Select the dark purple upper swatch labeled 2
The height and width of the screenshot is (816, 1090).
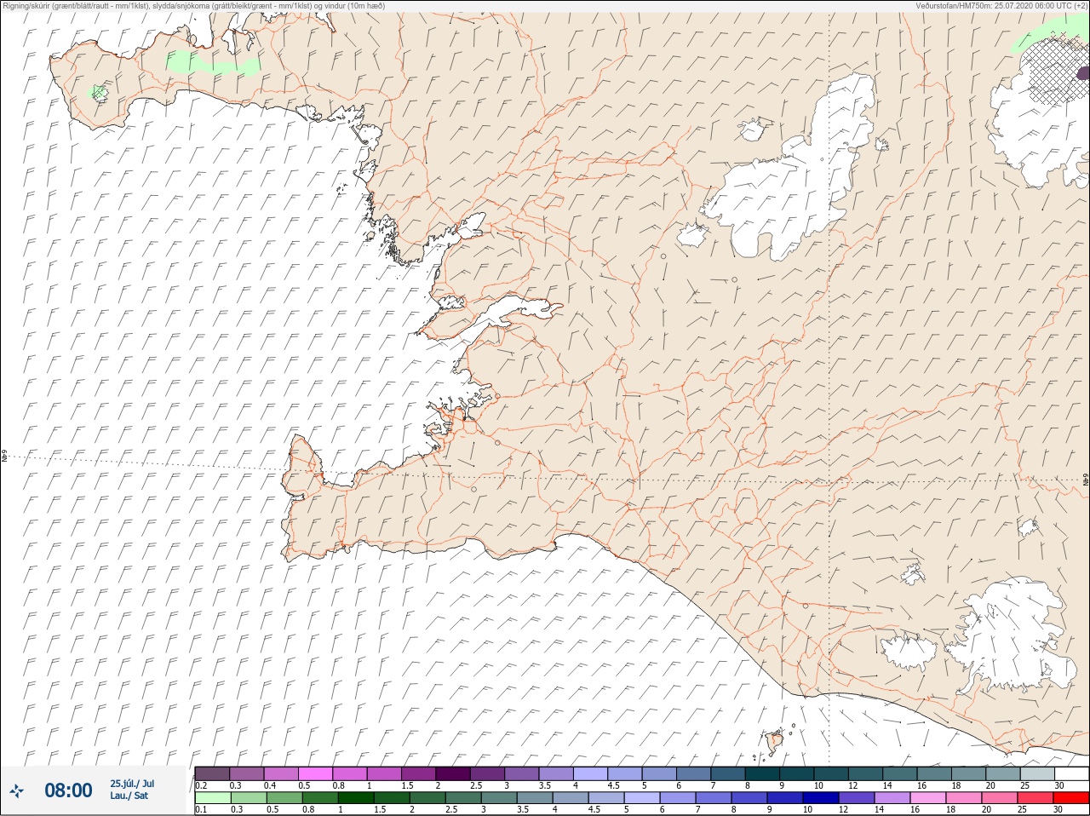click(453, 773)
